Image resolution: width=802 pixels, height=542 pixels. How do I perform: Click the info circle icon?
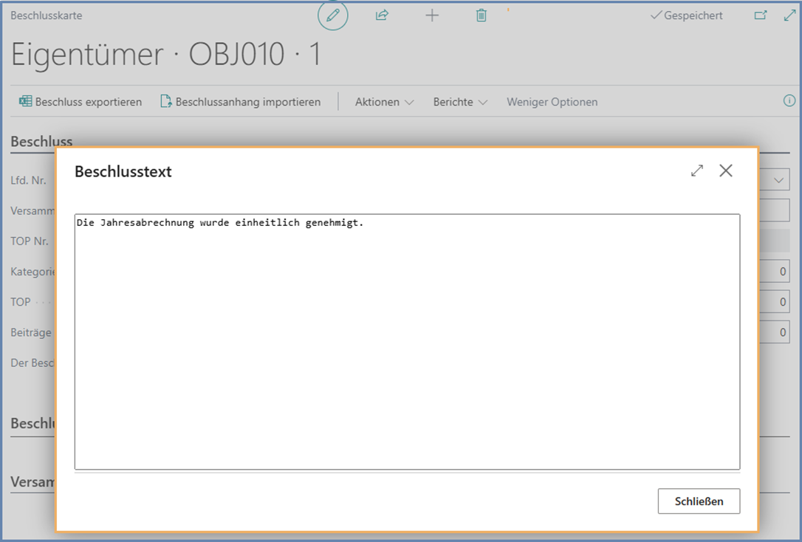789,101
